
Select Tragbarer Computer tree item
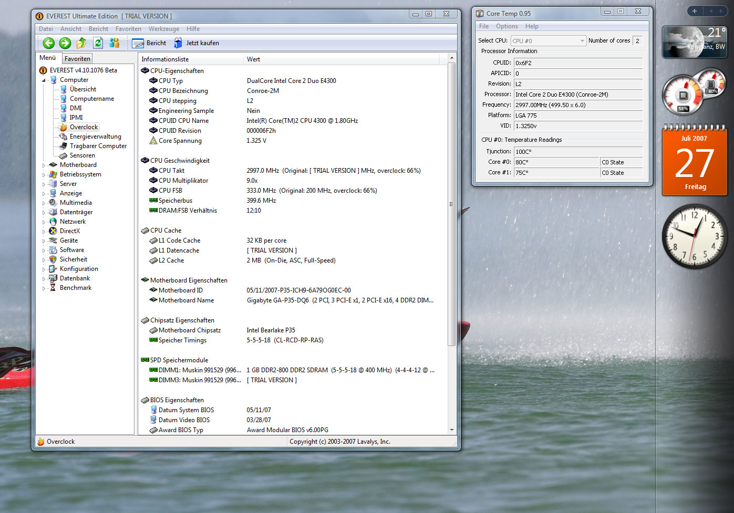[98, 146]
